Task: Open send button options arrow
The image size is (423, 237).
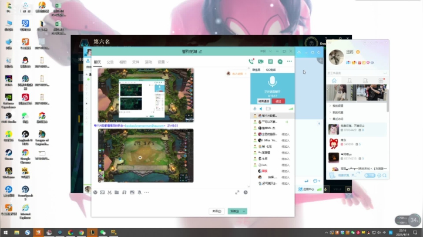Action: point(244,211)
